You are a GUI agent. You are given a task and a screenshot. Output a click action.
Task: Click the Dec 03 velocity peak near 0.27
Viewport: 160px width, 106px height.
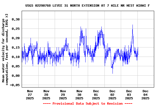pos(132,25)
